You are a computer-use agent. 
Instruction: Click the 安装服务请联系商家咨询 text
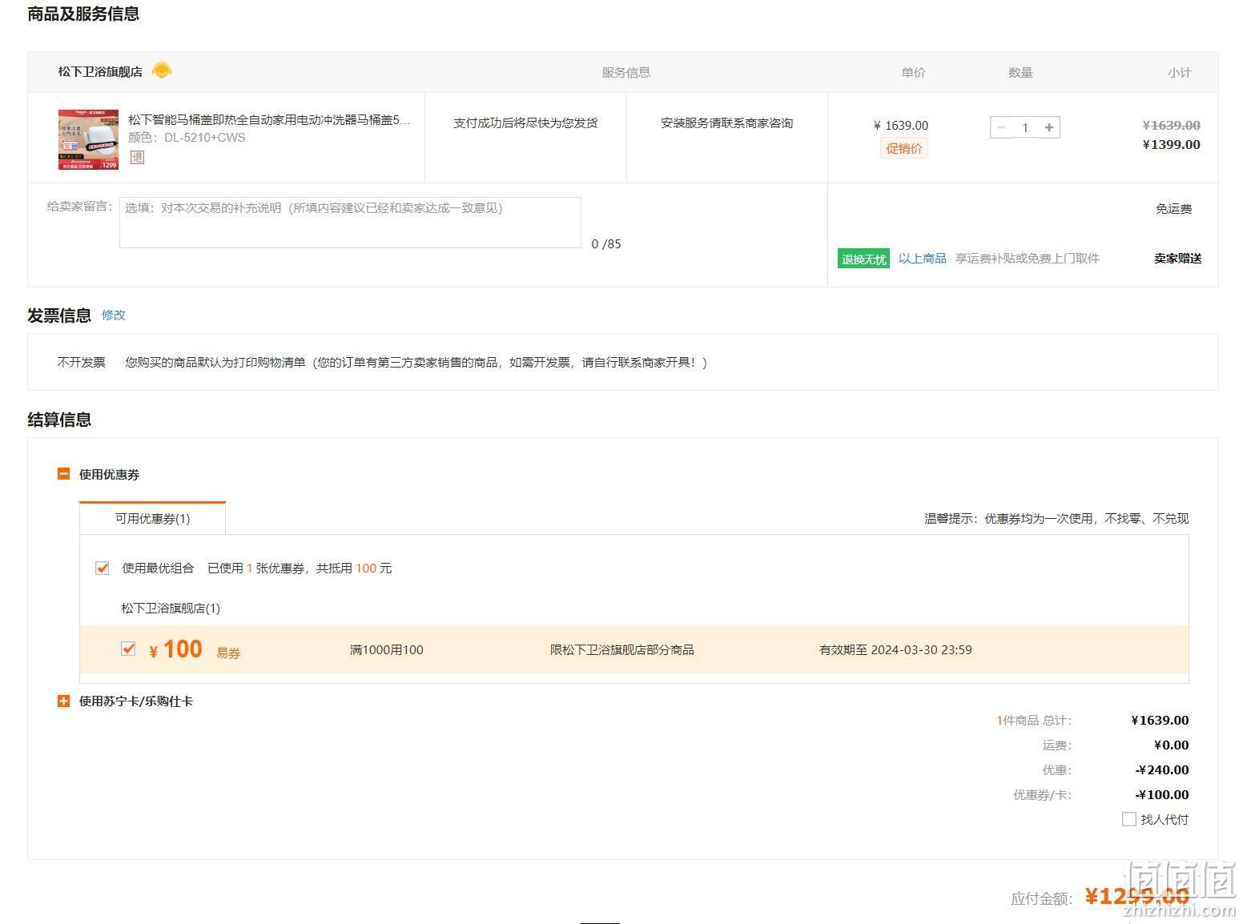[x=727, y=123]
